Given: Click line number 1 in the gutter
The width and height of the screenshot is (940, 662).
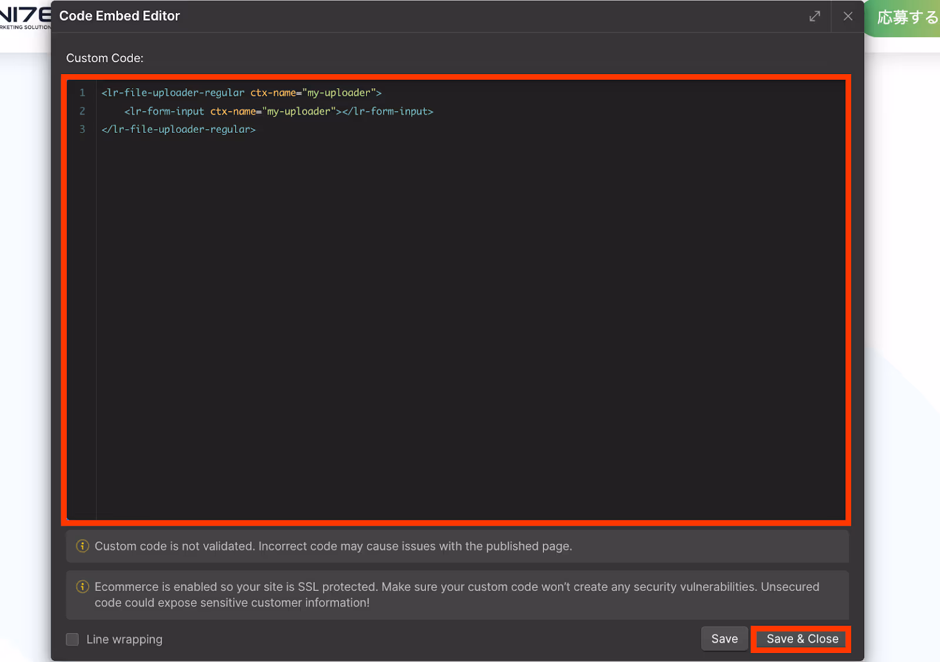Looking at the screenshot, I should click(x=82, y=93).
